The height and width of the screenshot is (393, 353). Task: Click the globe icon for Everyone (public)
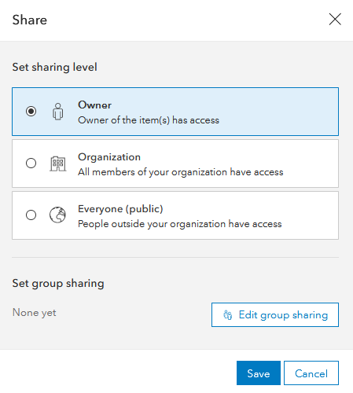click(x=57, y=215)
